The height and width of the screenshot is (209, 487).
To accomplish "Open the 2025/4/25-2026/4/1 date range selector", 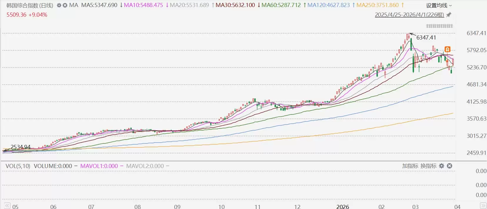I will pyautogui.click(x=409, y=15).
